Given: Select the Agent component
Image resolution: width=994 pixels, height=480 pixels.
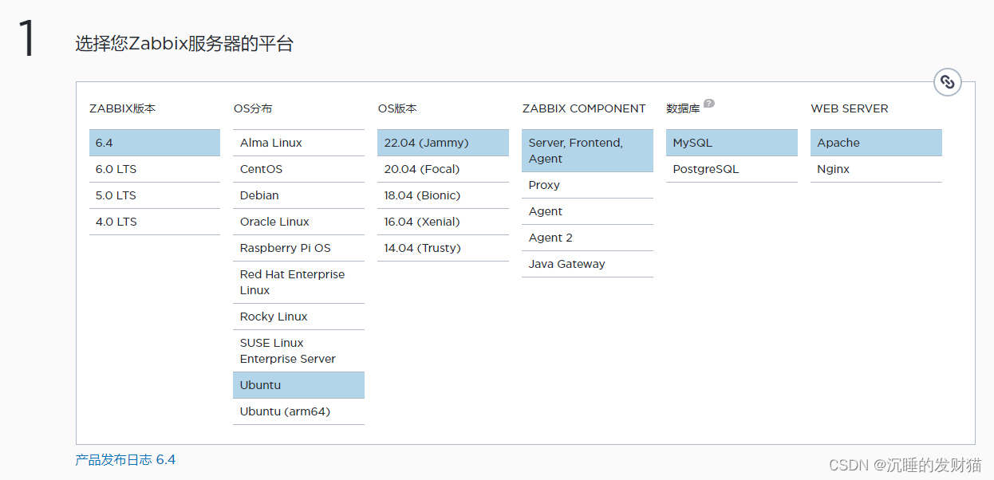Looking at the screenshot, I should tap(587, 211).
